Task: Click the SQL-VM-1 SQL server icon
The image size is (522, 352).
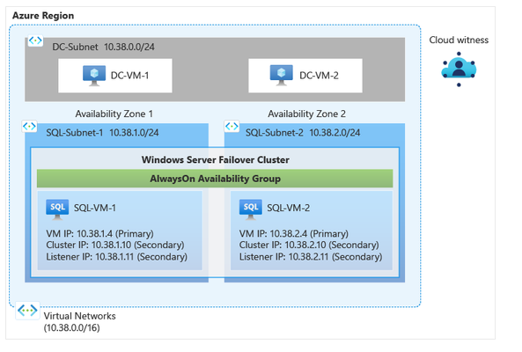Action: (57, 209)
